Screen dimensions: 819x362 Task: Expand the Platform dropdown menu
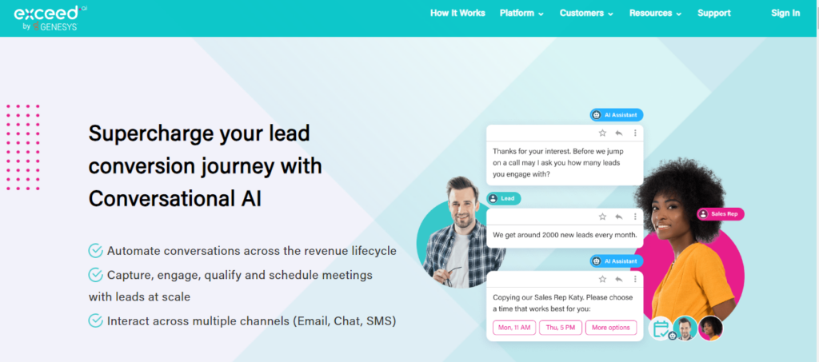521,14
